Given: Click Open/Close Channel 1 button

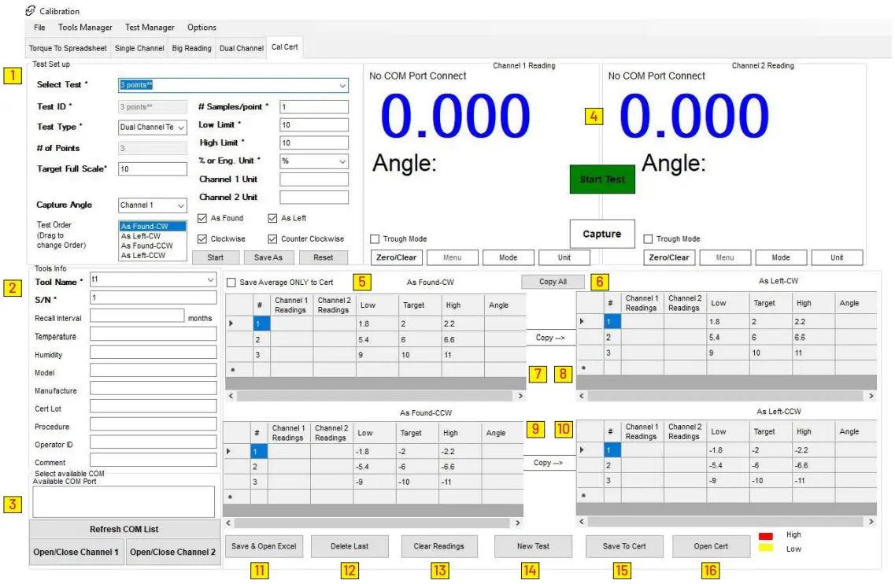Looking at the screenshot, I should (x=76, y=552).
